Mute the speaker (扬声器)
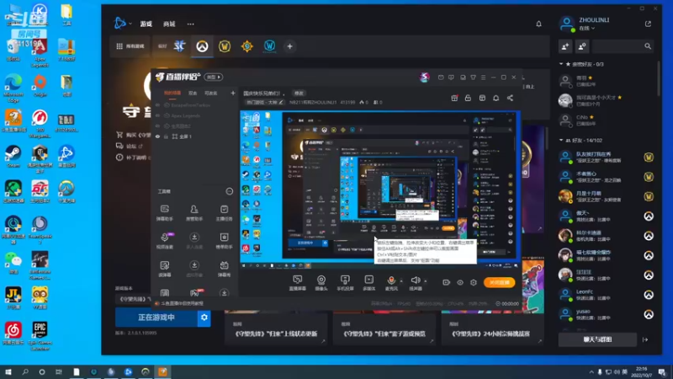 coord(415,283)
